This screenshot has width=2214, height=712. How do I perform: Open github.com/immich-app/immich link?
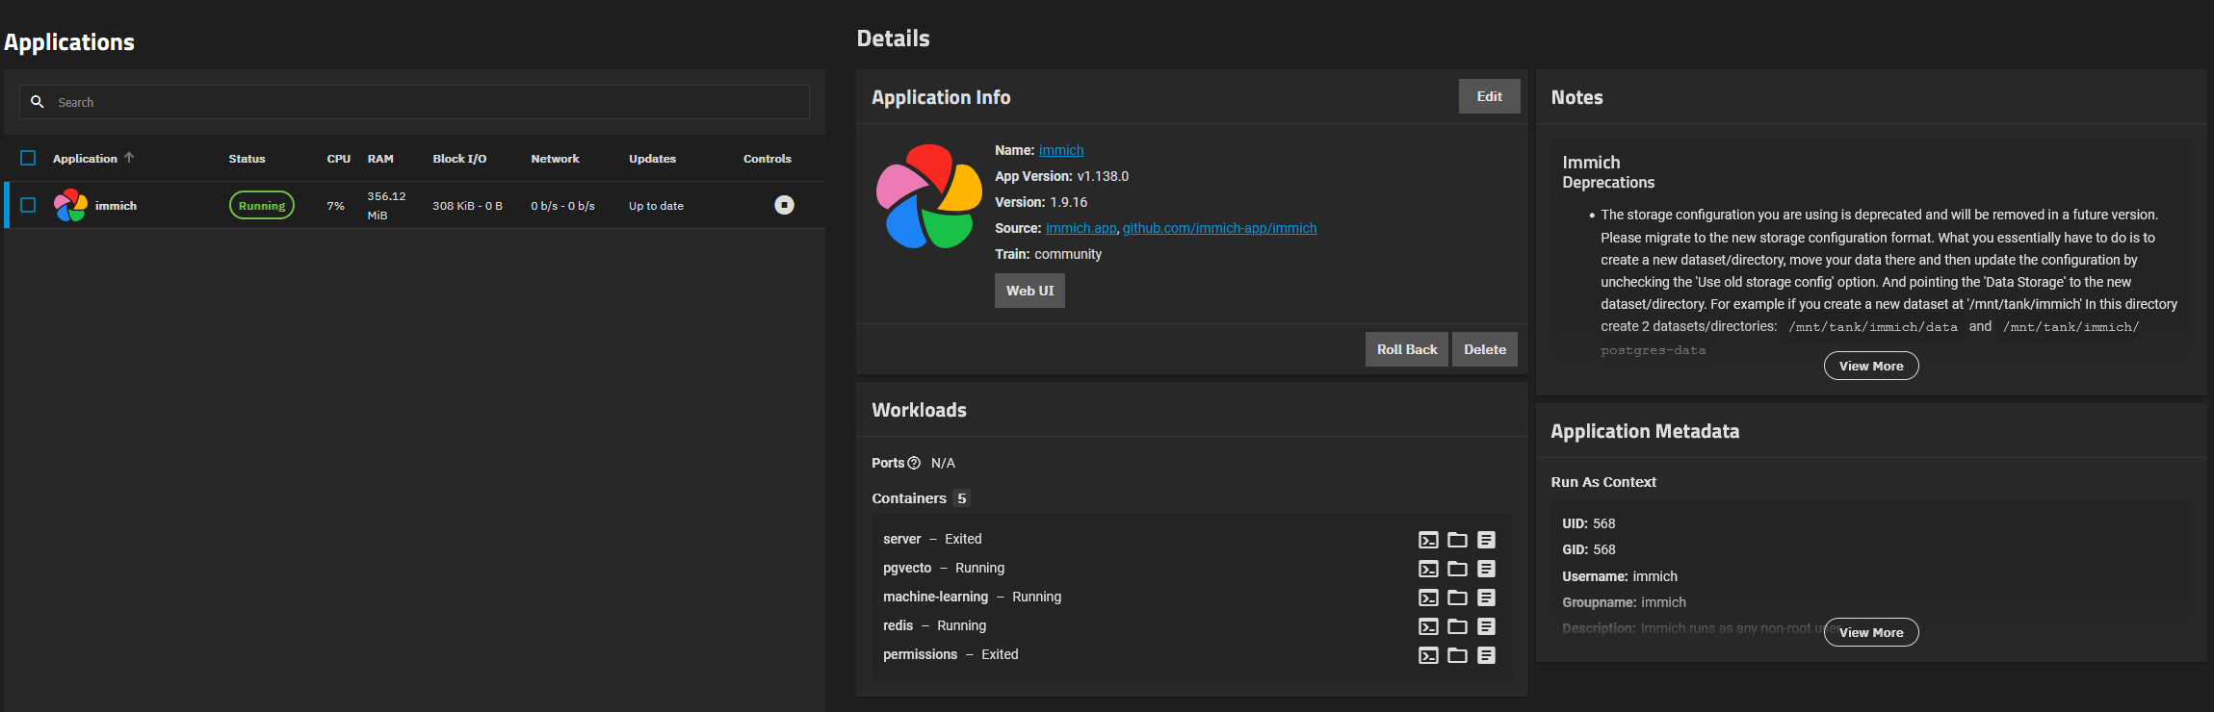pos(1219,228)
